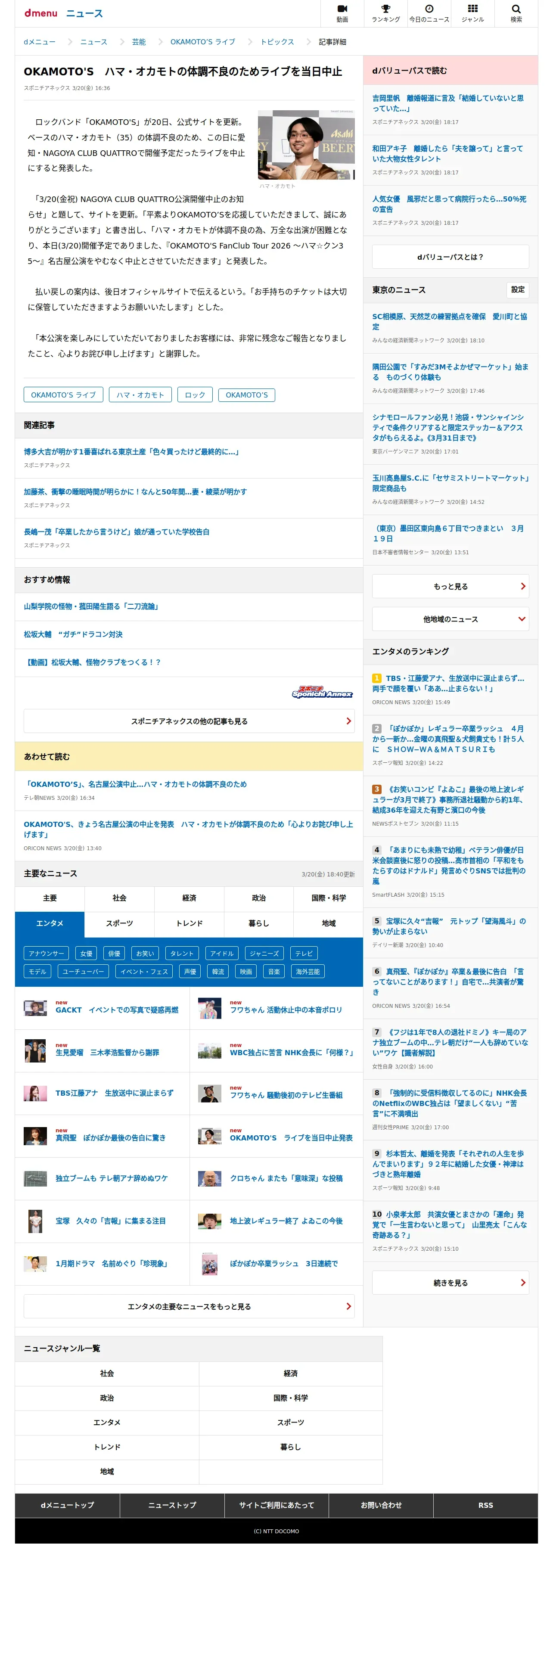Click dメニュートップ in the footer
Image resolution: width=553 pixels, height=1659 pixels.
click(67, 1505)
